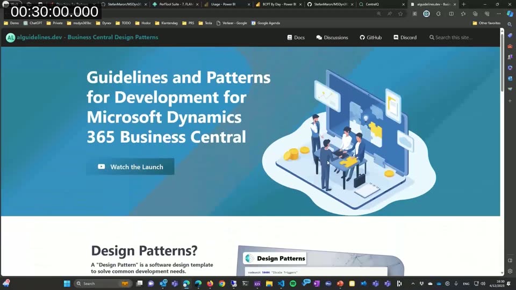Image resolution: width=516 pixels, height=290 pixels.
Task: Open PowerPoint from the taskbar
Action: (340, 284)
